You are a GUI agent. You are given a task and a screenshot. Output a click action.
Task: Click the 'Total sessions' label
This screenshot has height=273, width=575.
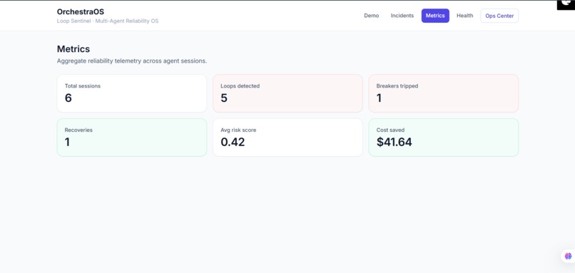point(83,86)
